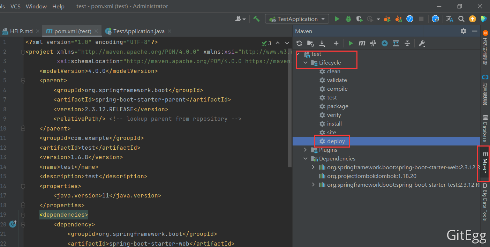Image resolution: width=490 pixels, height=247 pixels.
Task: Select the validate lifecycle goal
Action: 333,80
